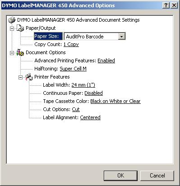Change Halftoning Super Cell M setting
This screenshot has width=180, height=186.
(73, 69)
